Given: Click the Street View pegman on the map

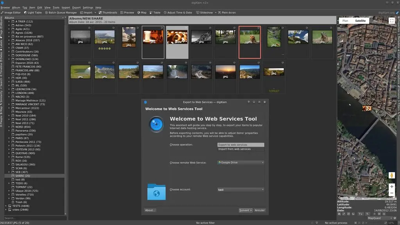Looking at the screenshot, I should [x=392, y=175].
